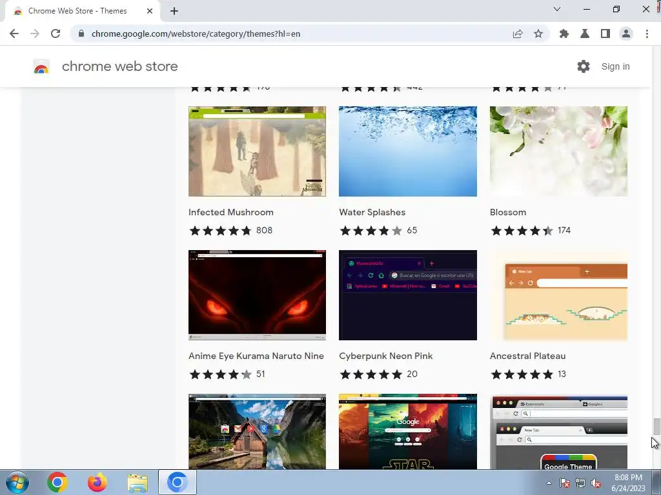
Task: Go back to the previous page
Action: 14,34
